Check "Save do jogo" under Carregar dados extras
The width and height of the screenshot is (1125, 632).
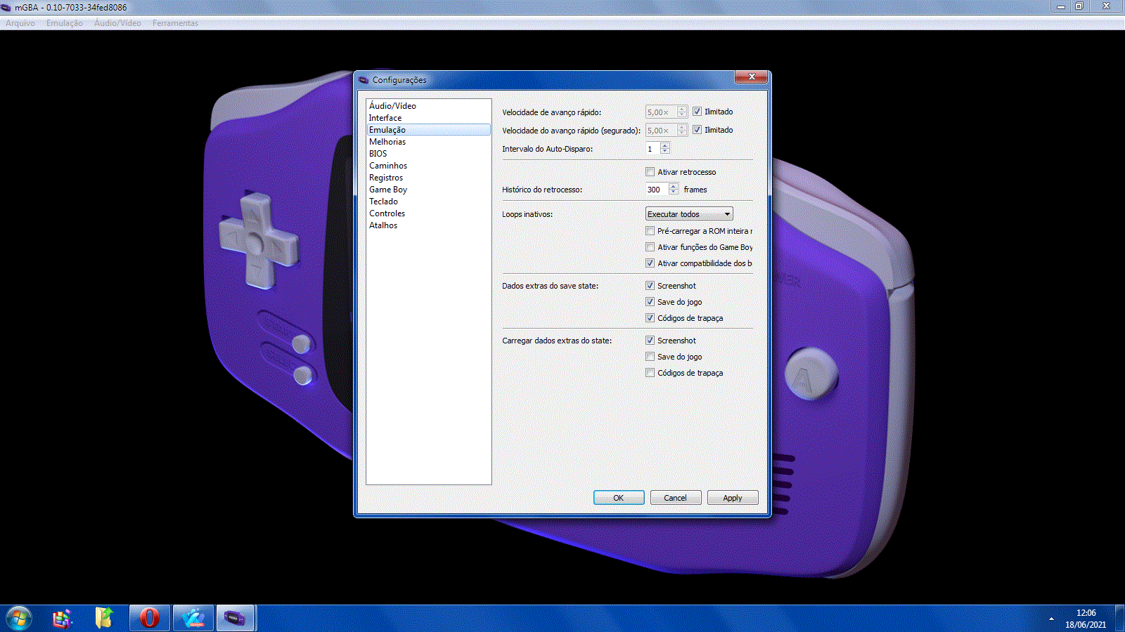(x=650, y=356)
